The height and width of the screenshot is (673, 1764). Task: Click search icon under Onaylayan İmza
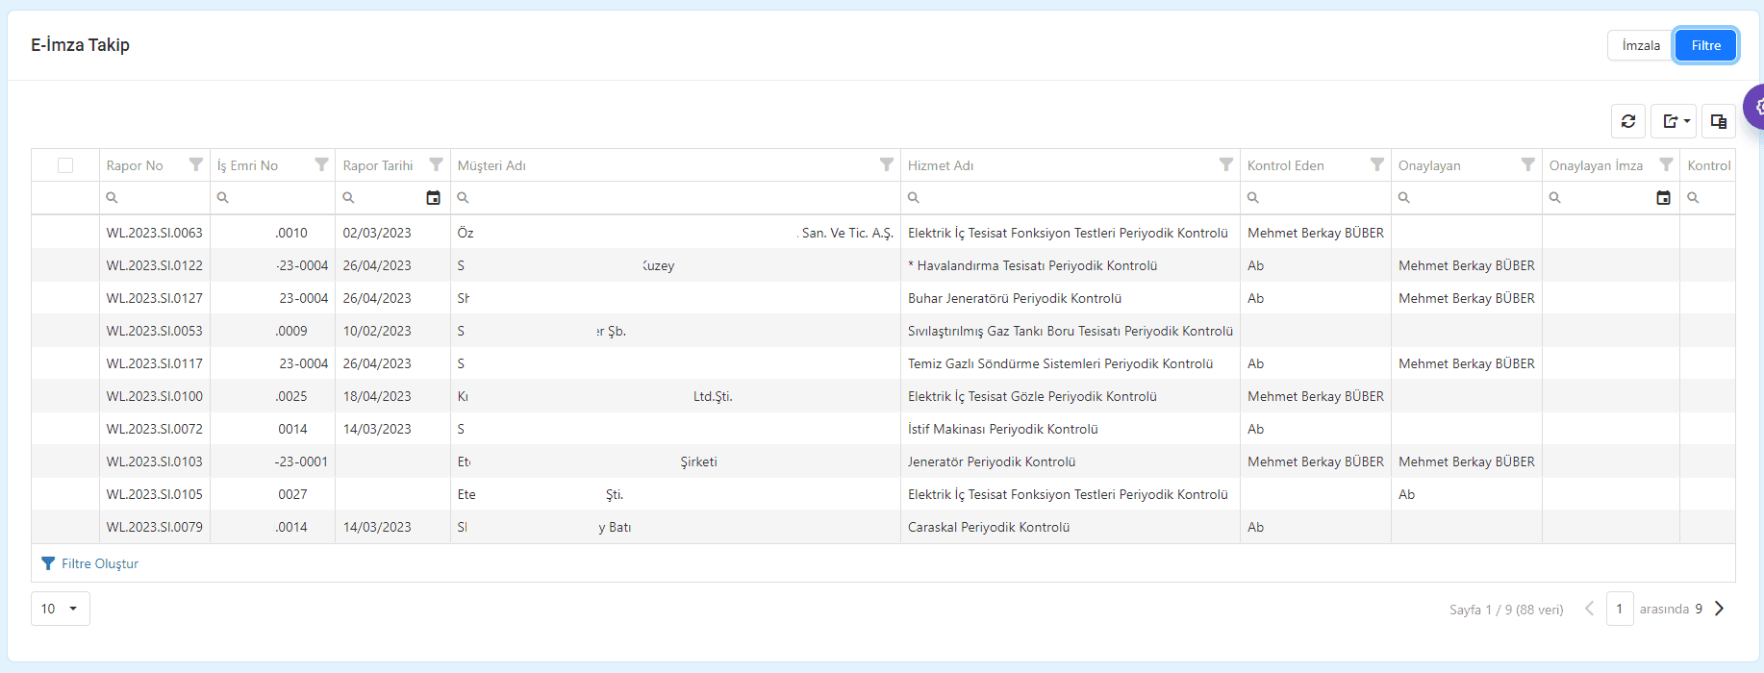(1554, 197)
